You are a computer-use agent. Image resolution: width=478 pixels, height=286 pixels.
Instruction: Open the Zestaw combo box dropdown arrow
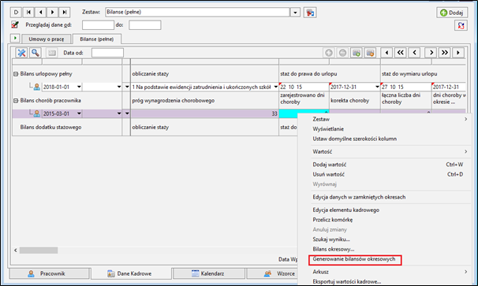coord(295,13)
